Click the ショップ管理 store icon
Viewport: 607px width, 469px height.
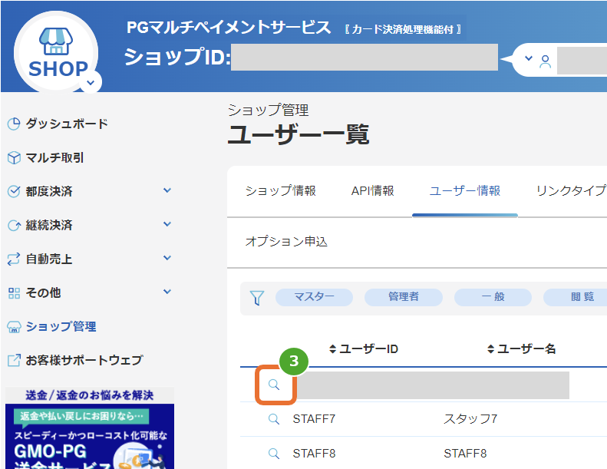coord(14,327)
